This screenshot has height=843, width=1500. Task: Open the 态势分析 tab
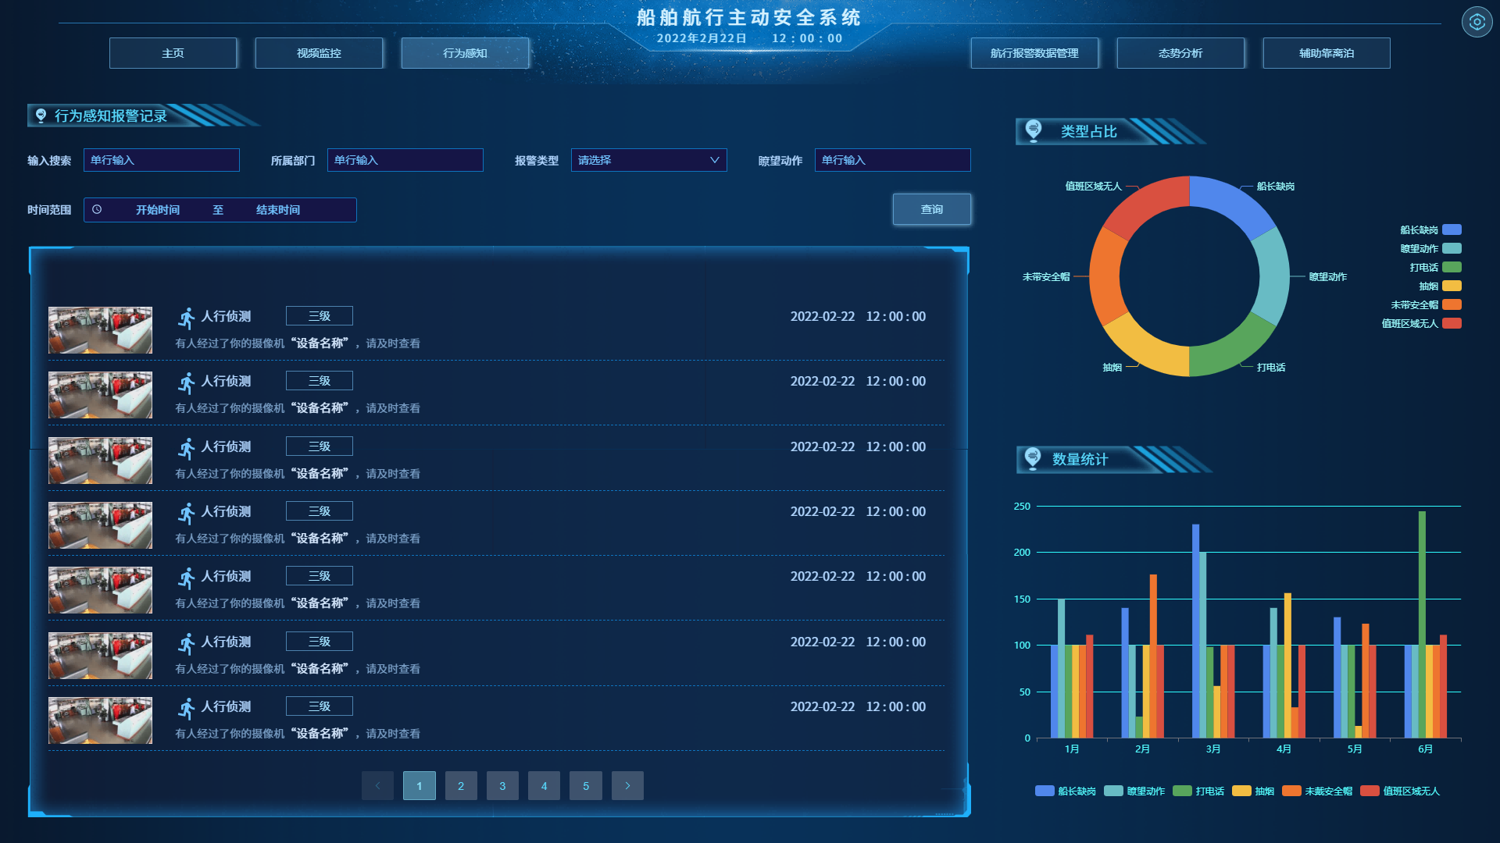(x=1180, y=53)
